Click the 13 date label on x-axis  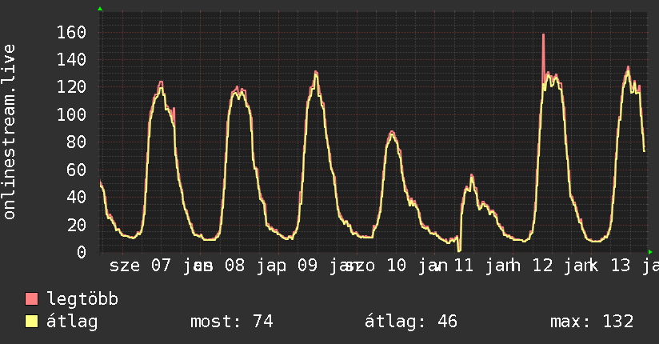621,266
